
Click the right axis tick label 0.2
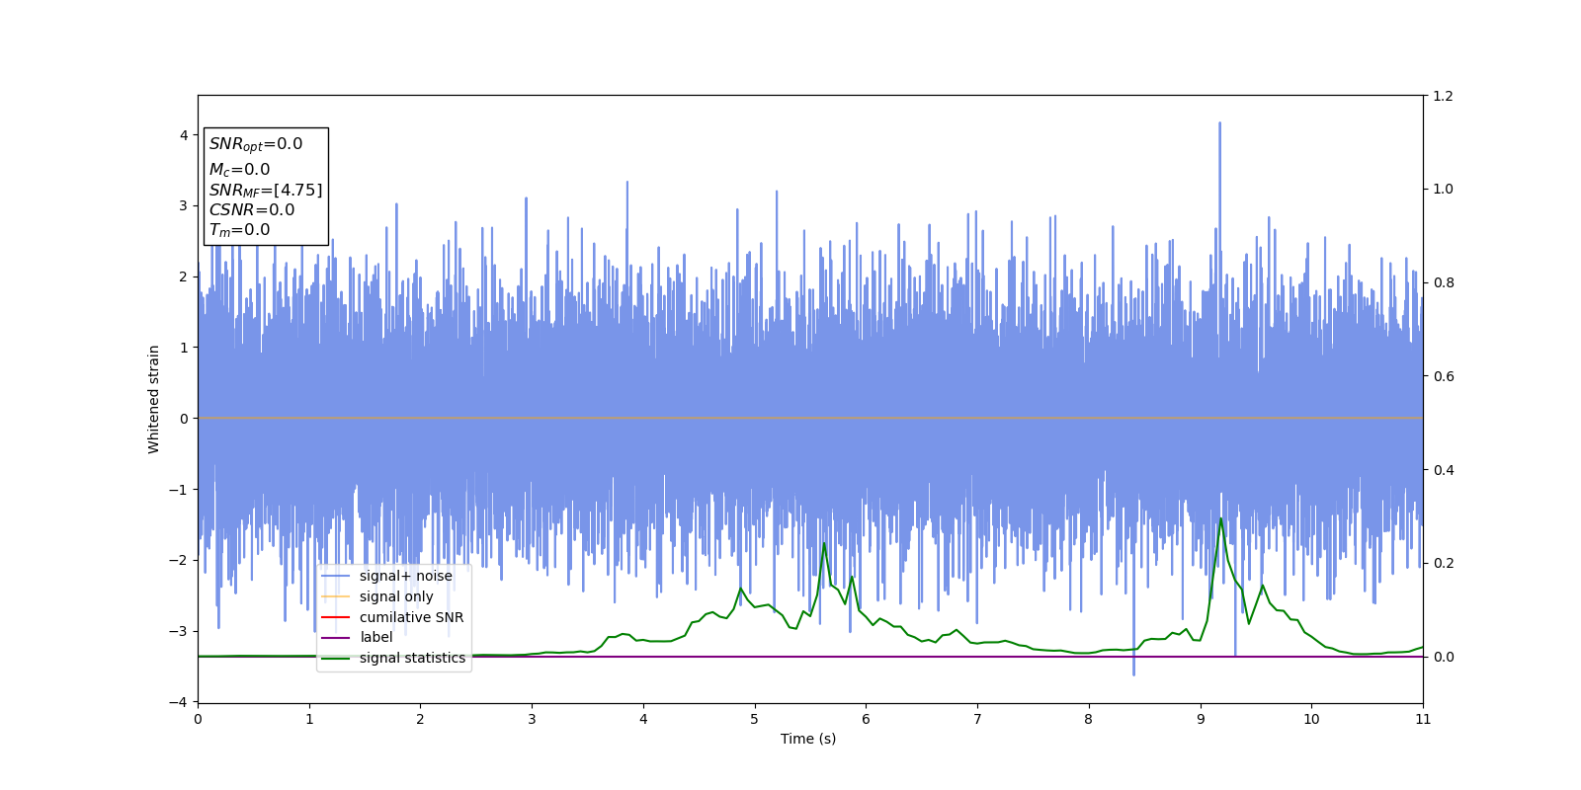pyautogui.click(x=1444, y=563)
